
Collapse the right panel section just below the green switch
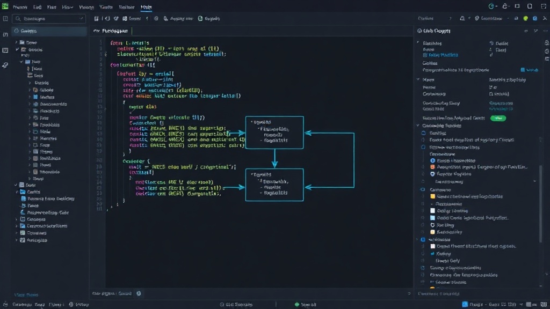[418, 126]
